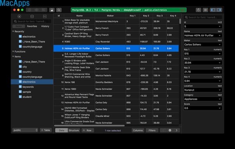Click the Filters button

click(152, 130)
